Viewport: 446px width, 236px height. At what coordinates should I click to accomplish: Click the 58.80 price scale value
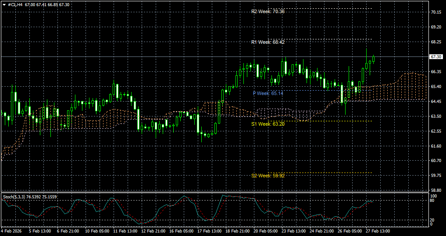click(x=436, y=190)
